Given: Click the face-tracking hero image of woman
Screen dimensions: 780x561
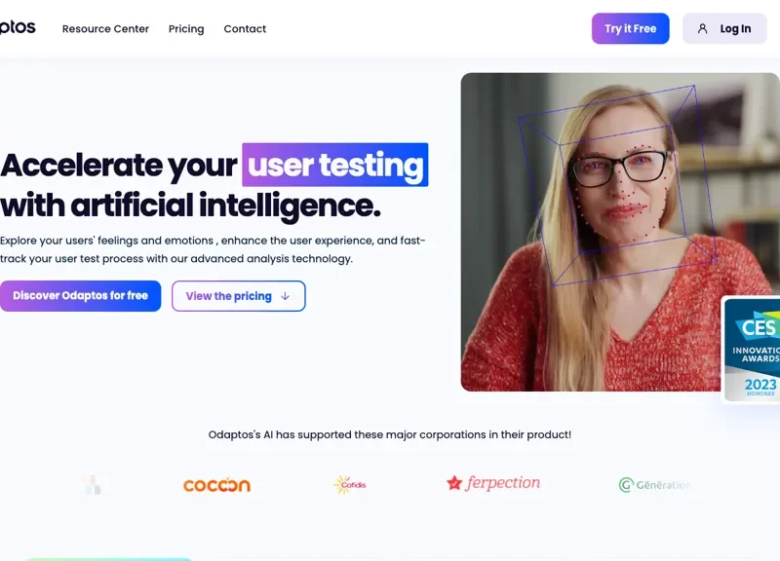Looking at the screenshot, I should (620, 232).
